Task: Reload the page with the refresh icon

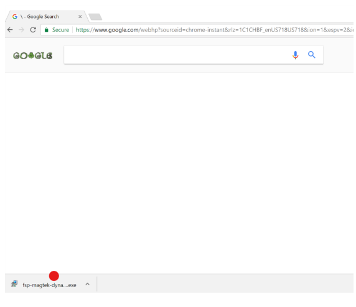Action: click(33, 30)
